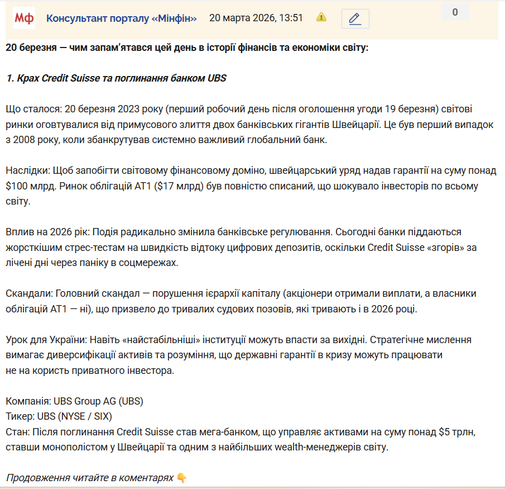Viewport: 505px width, 489px height.
Task: Open Консультант порталу «Мінфін» author profile
Action: click(x=122, y=18)
